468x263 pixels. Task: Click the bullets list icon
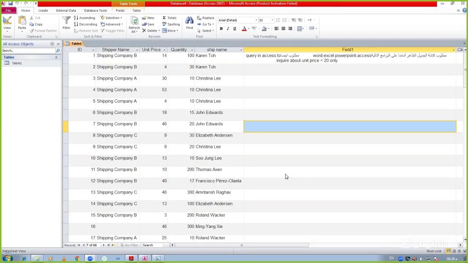278,20
